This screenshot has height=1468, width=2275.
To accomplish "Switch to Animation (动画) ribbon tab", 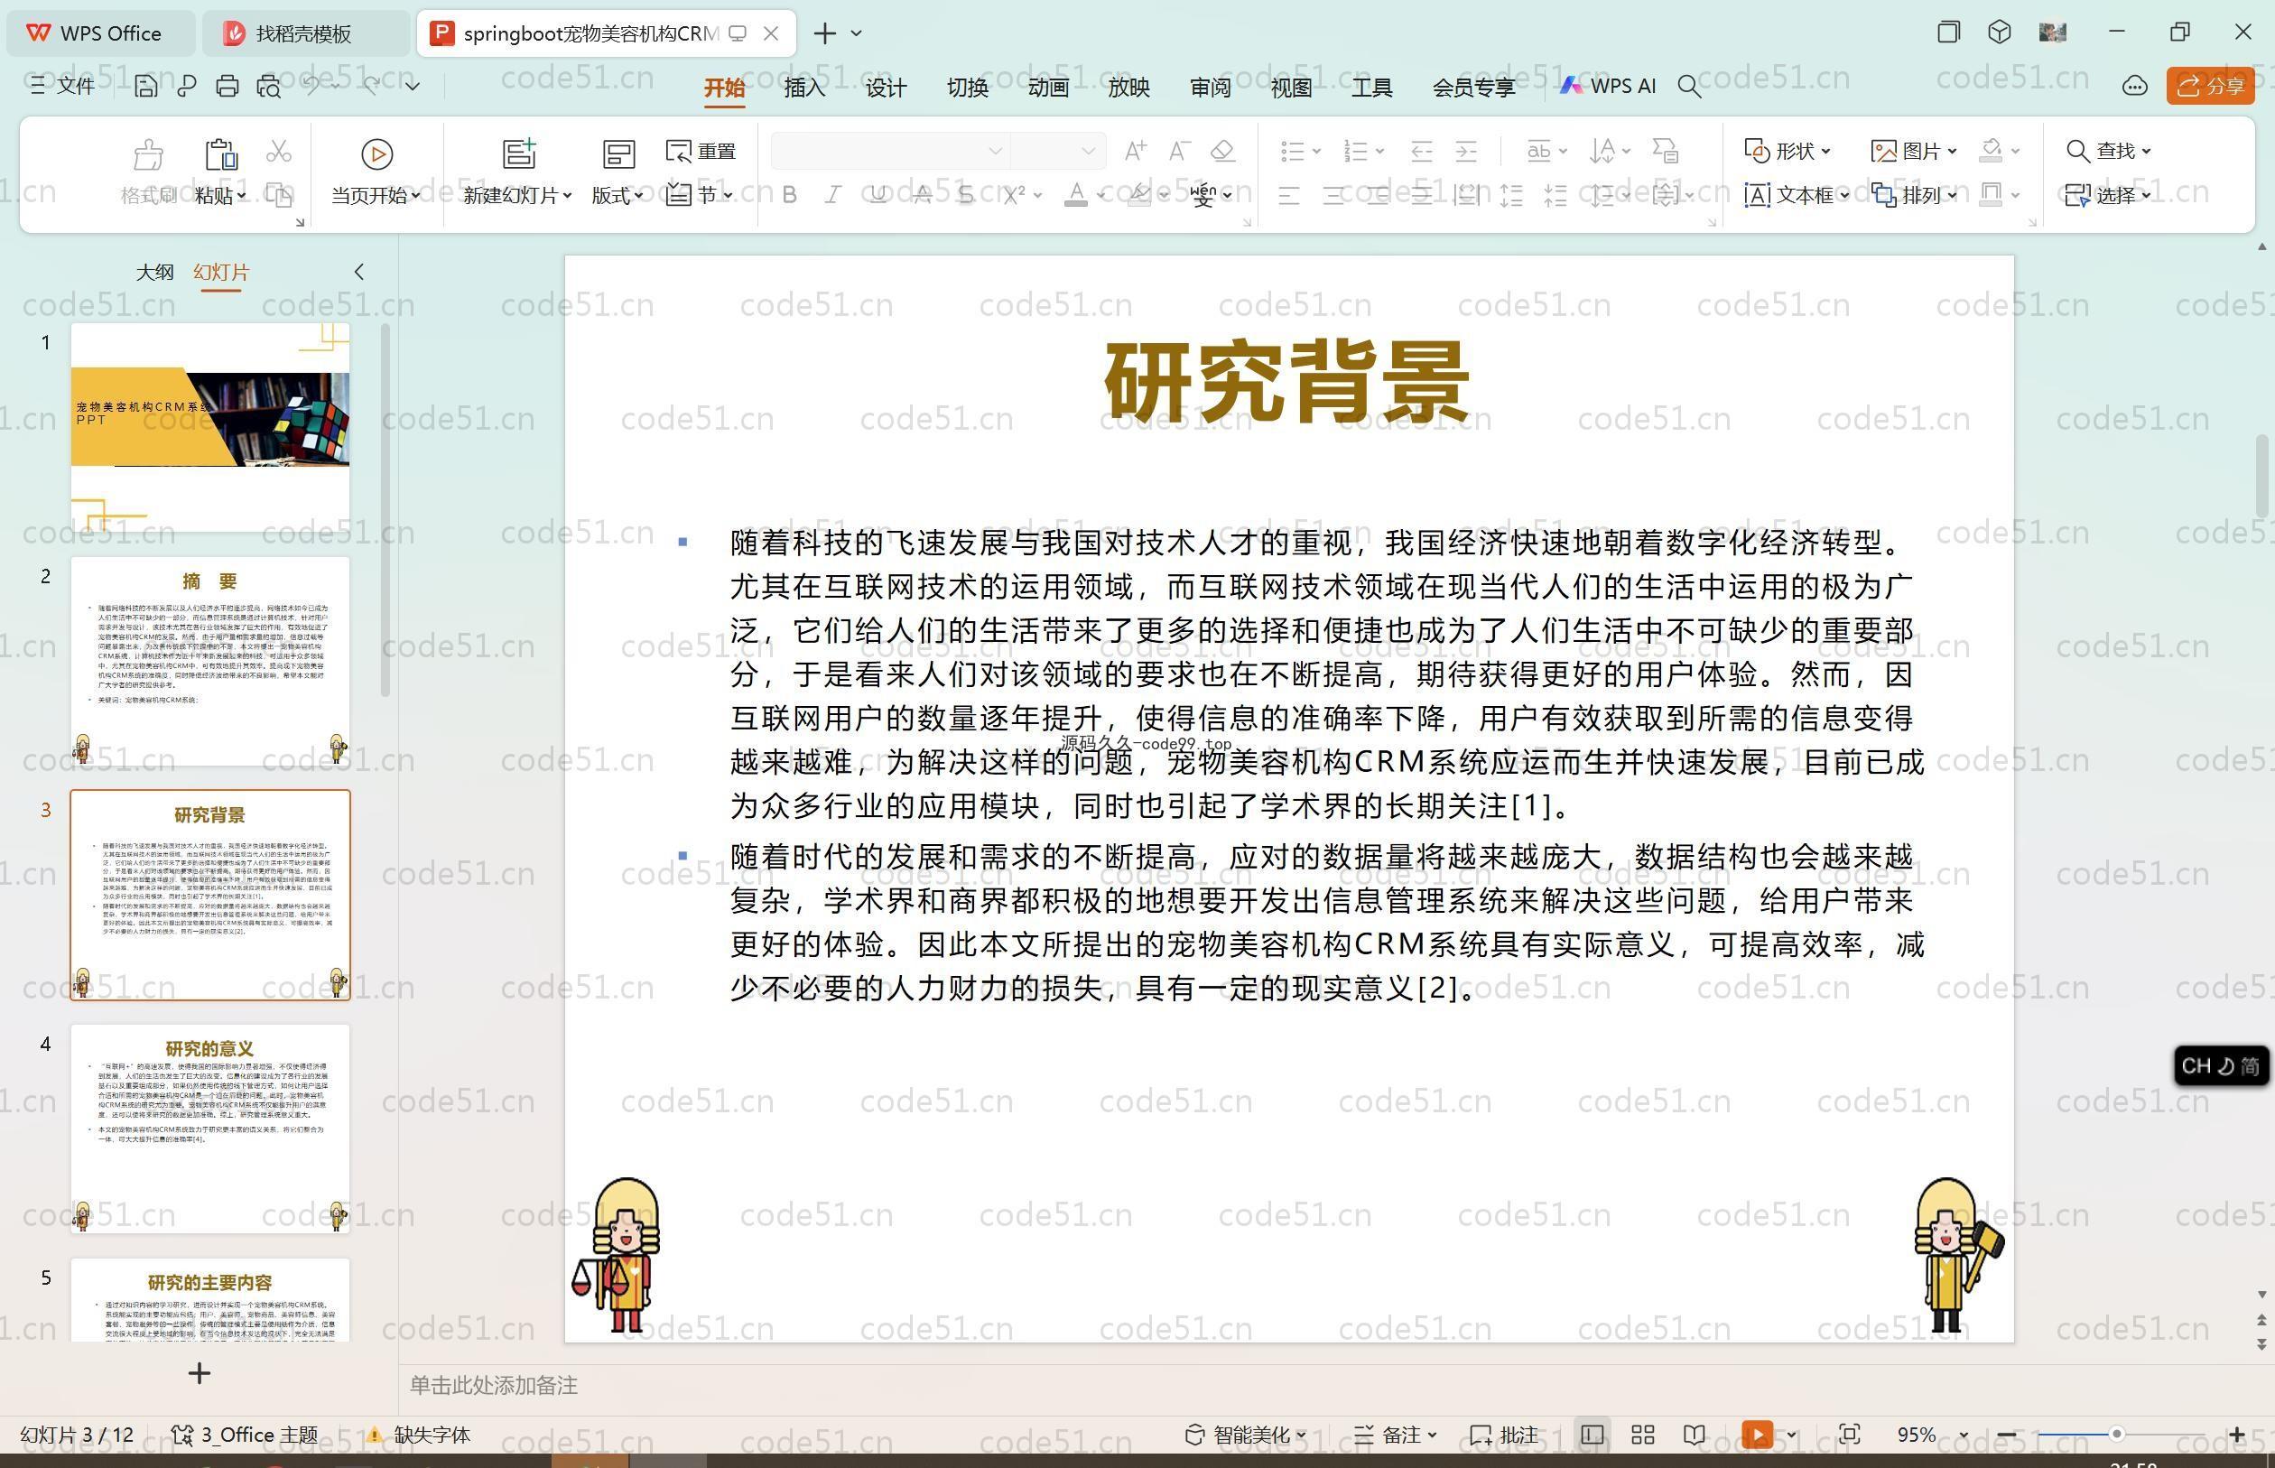I will 1048,88.
